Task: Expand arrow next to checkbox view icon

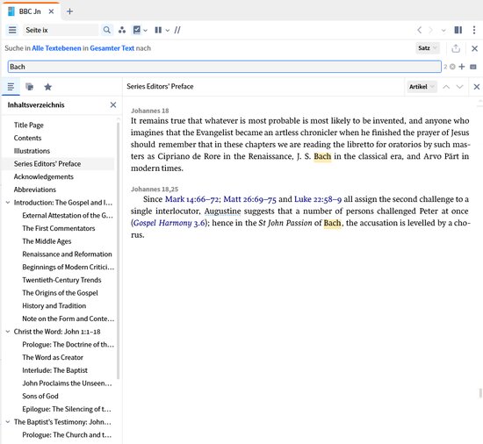Action: [x=146, y=30]
